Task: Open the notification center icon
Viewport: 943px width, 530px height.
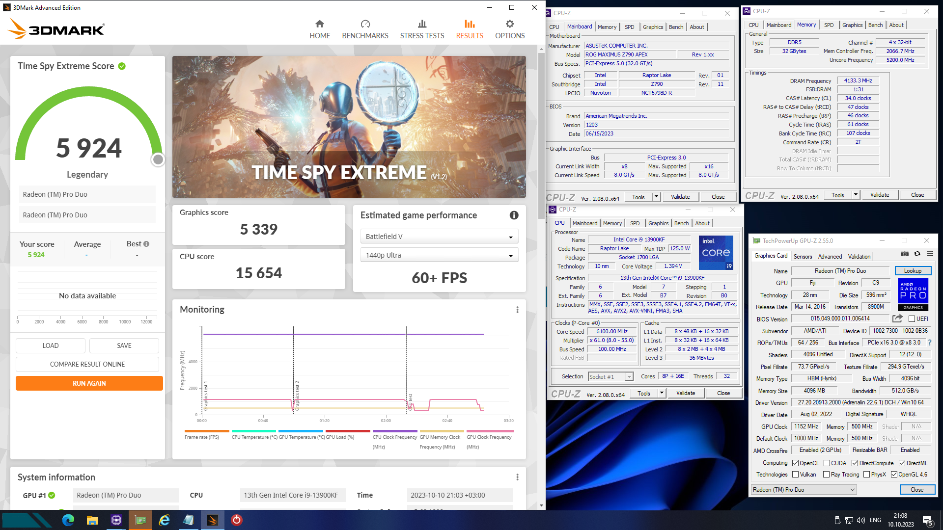Action: [928, 521]
